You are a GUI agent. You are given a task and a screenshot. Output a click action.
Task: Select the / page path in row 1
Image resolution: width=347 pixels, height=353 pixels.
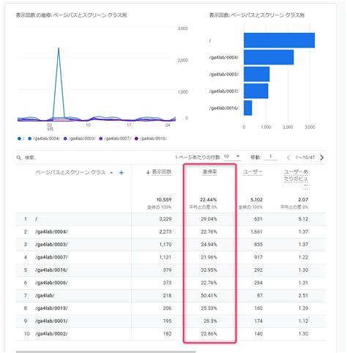coord(36,219)
